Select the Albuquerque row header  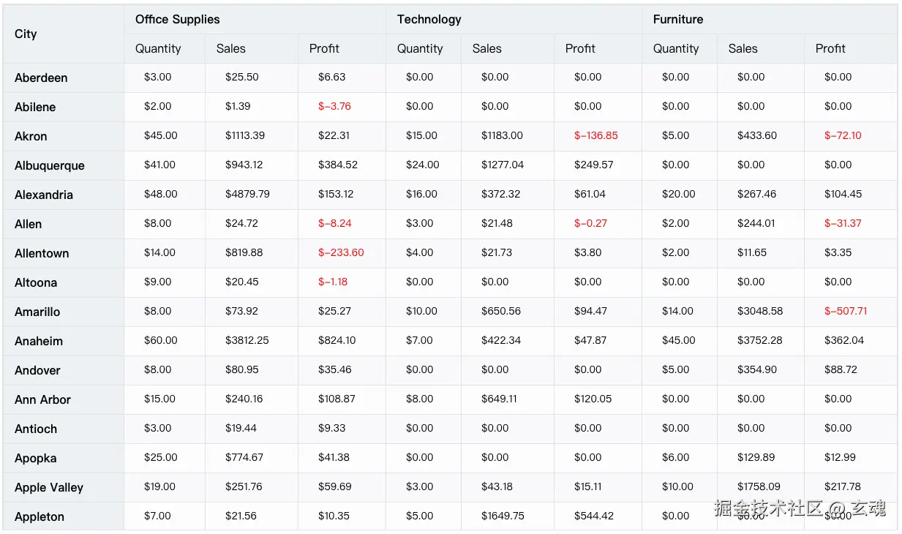tap(50, 166)
